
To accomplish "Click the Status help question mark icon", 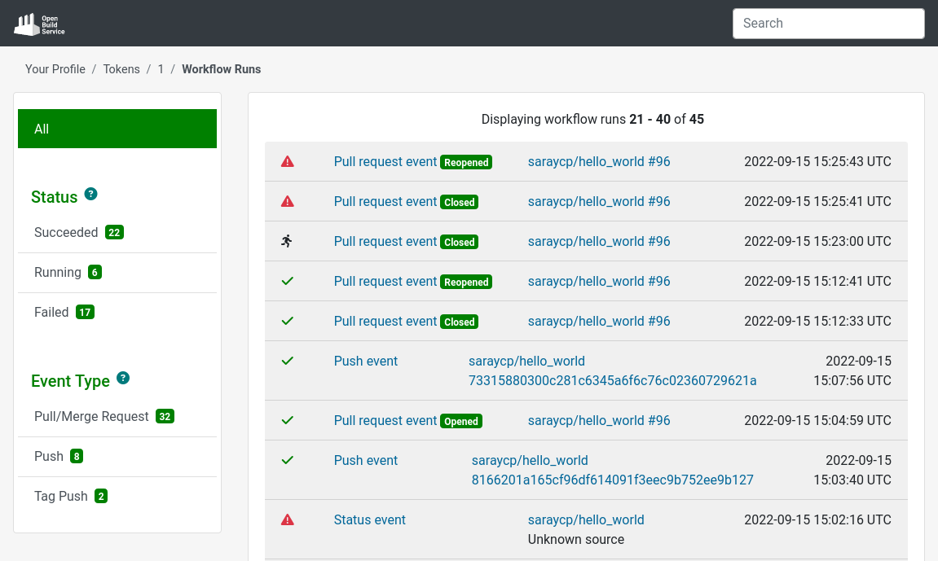I will [x=91, y=194].
